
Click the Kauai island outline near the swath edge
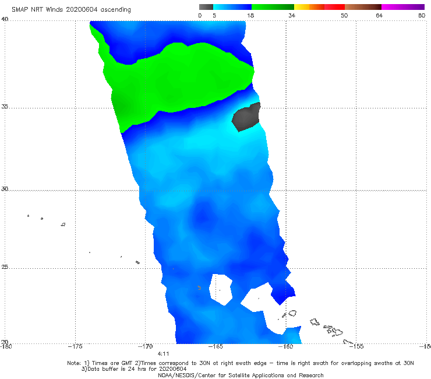click(292, 313)
